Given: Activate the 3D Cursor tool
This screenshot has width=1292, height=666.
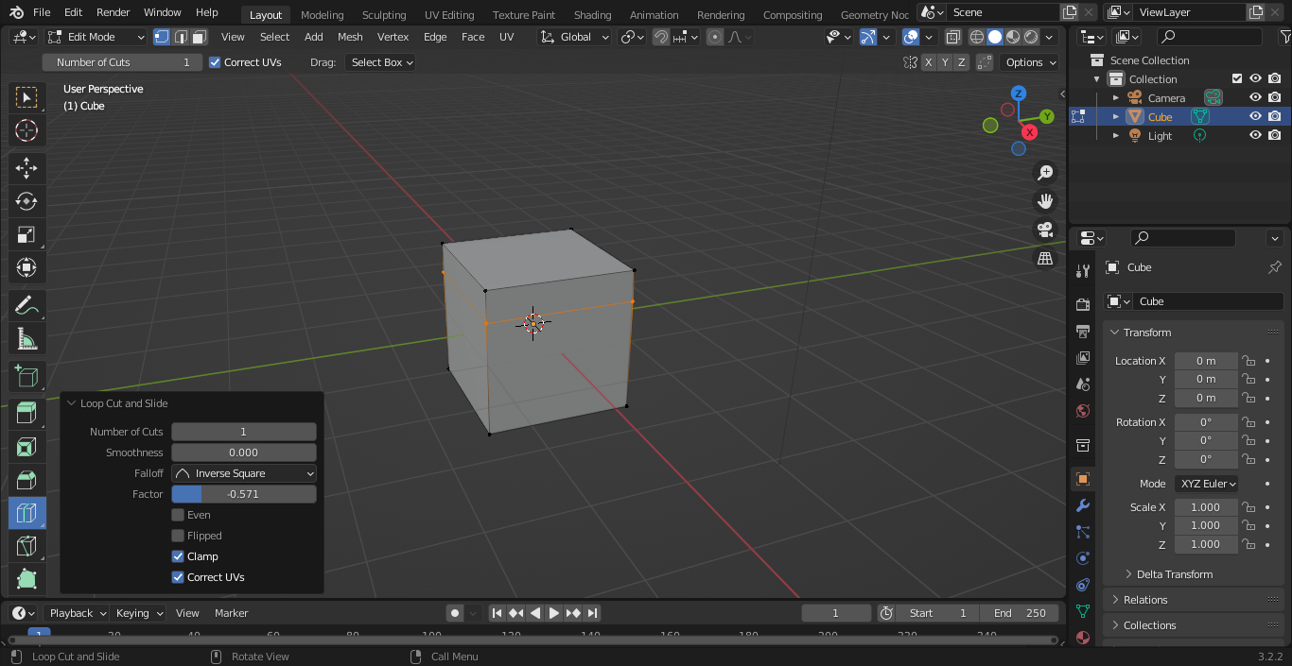Looking at the screenshot, I should coord(26,130).
